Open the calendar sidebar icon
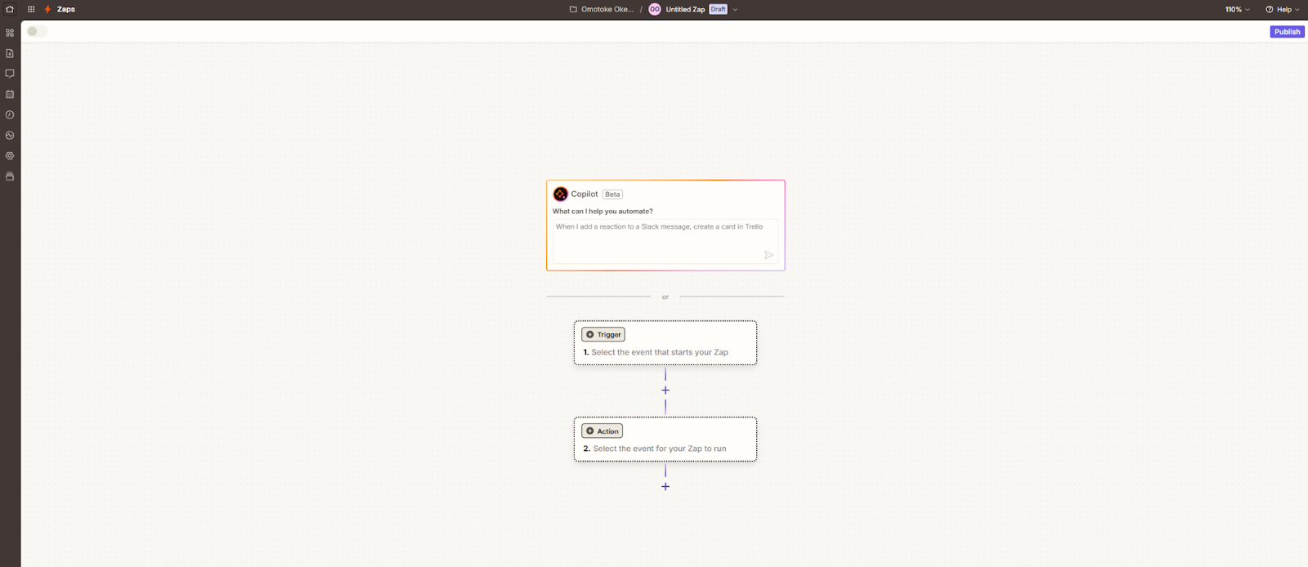1308x567 pixels. pyautogui.click(x=10, y=94)
